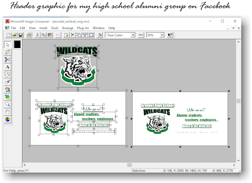
Task: Open the Arrange menu
Action: tap(68, 28)
